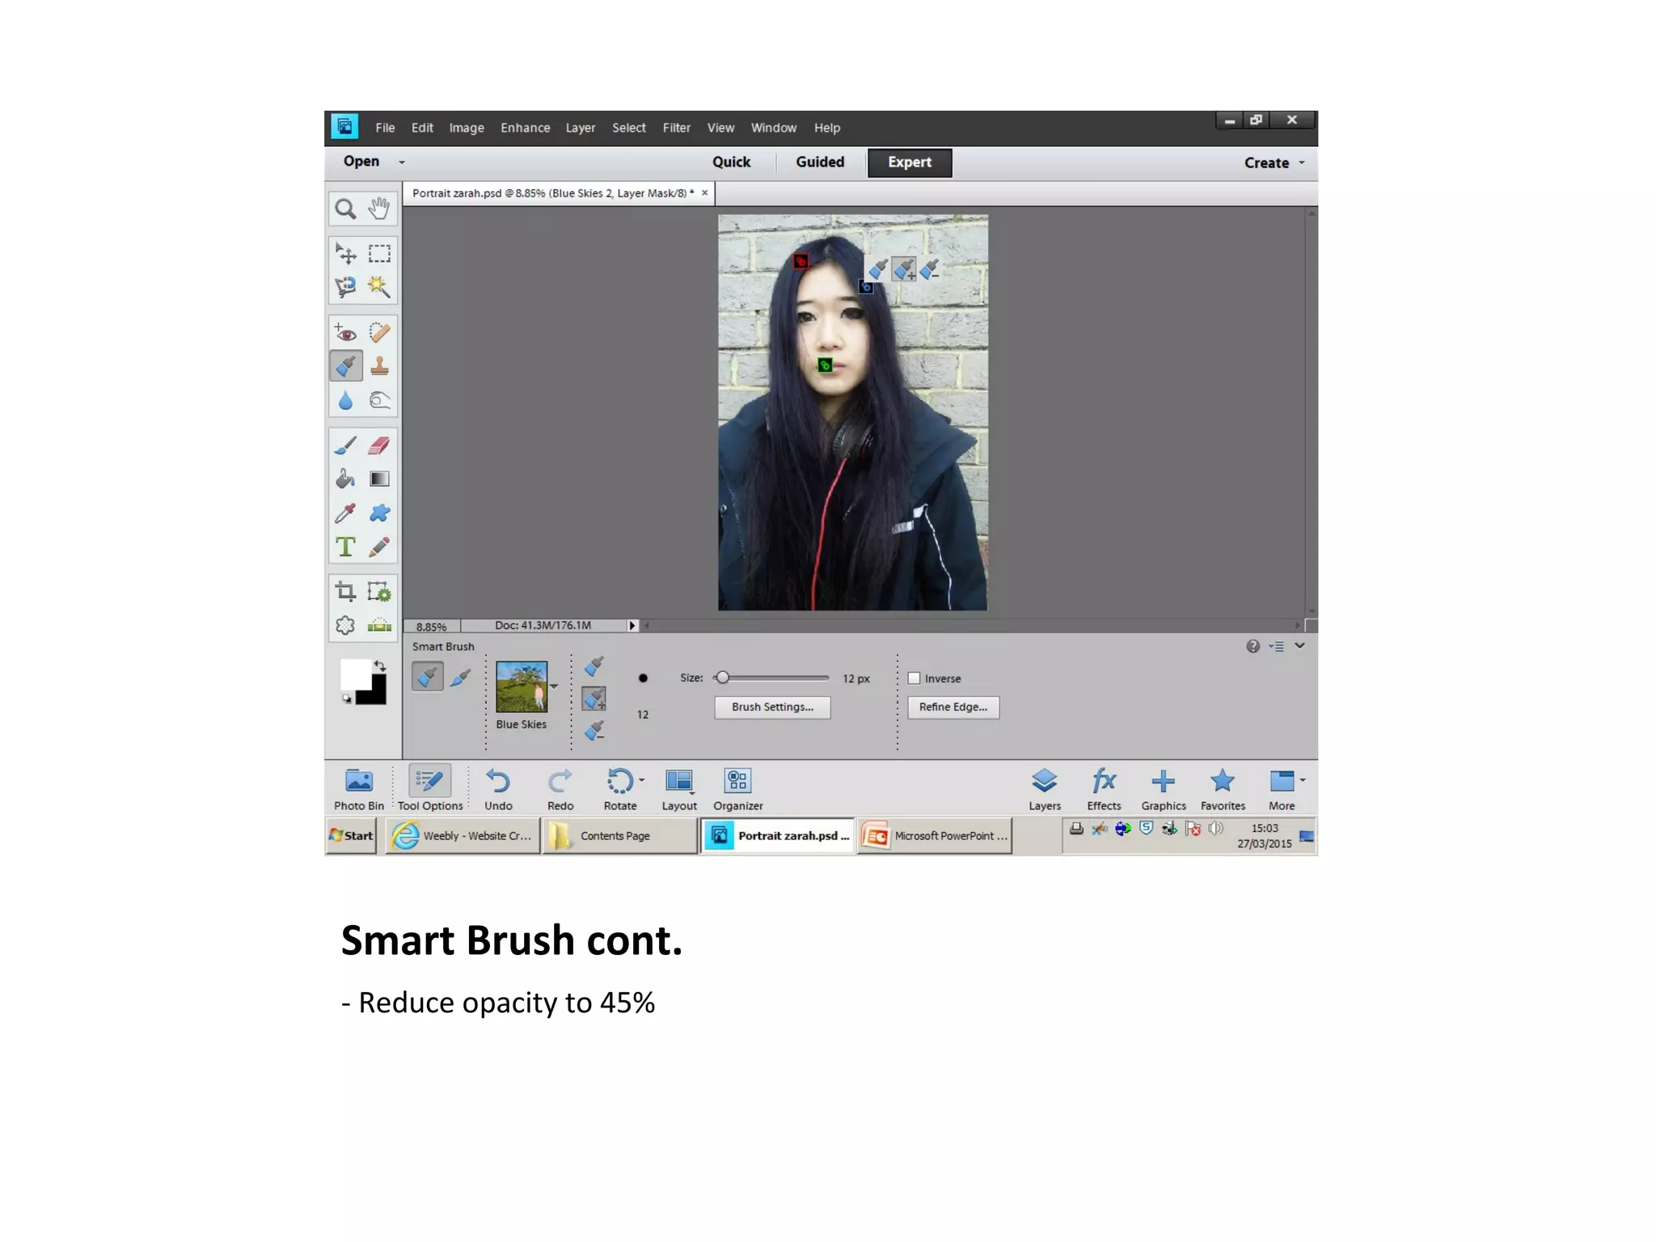
Task: Open the Organizer button
Action: 738,789
